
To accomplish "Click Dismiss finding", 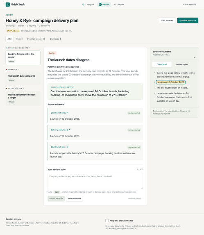I will pyautogui.click(x=135, y=198).
